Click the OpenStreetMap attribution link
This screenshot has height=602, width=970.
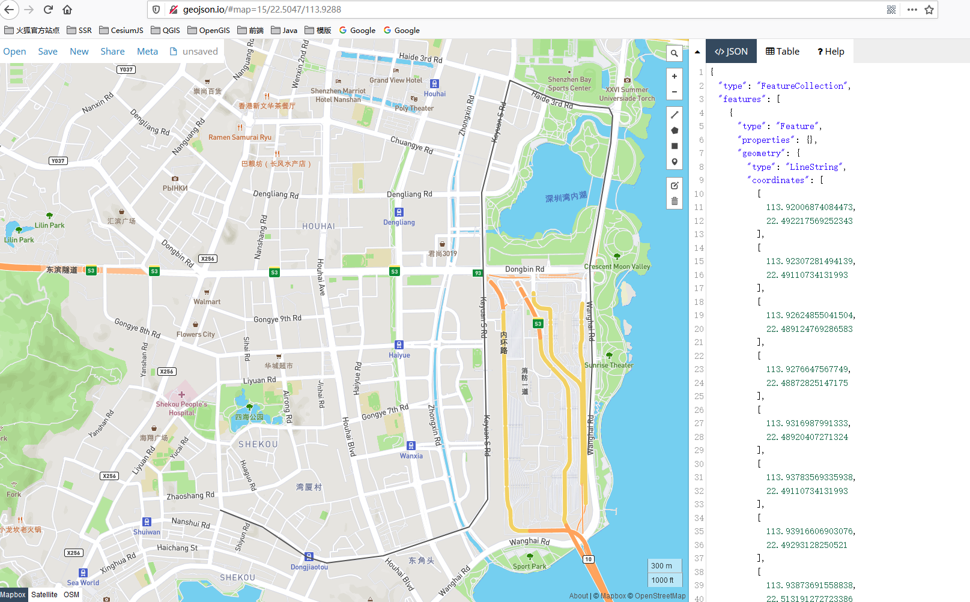(660, 596)
